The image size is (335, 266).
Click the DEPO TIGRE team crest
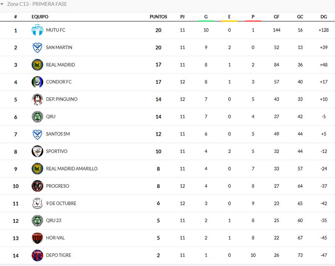point(37,255)
